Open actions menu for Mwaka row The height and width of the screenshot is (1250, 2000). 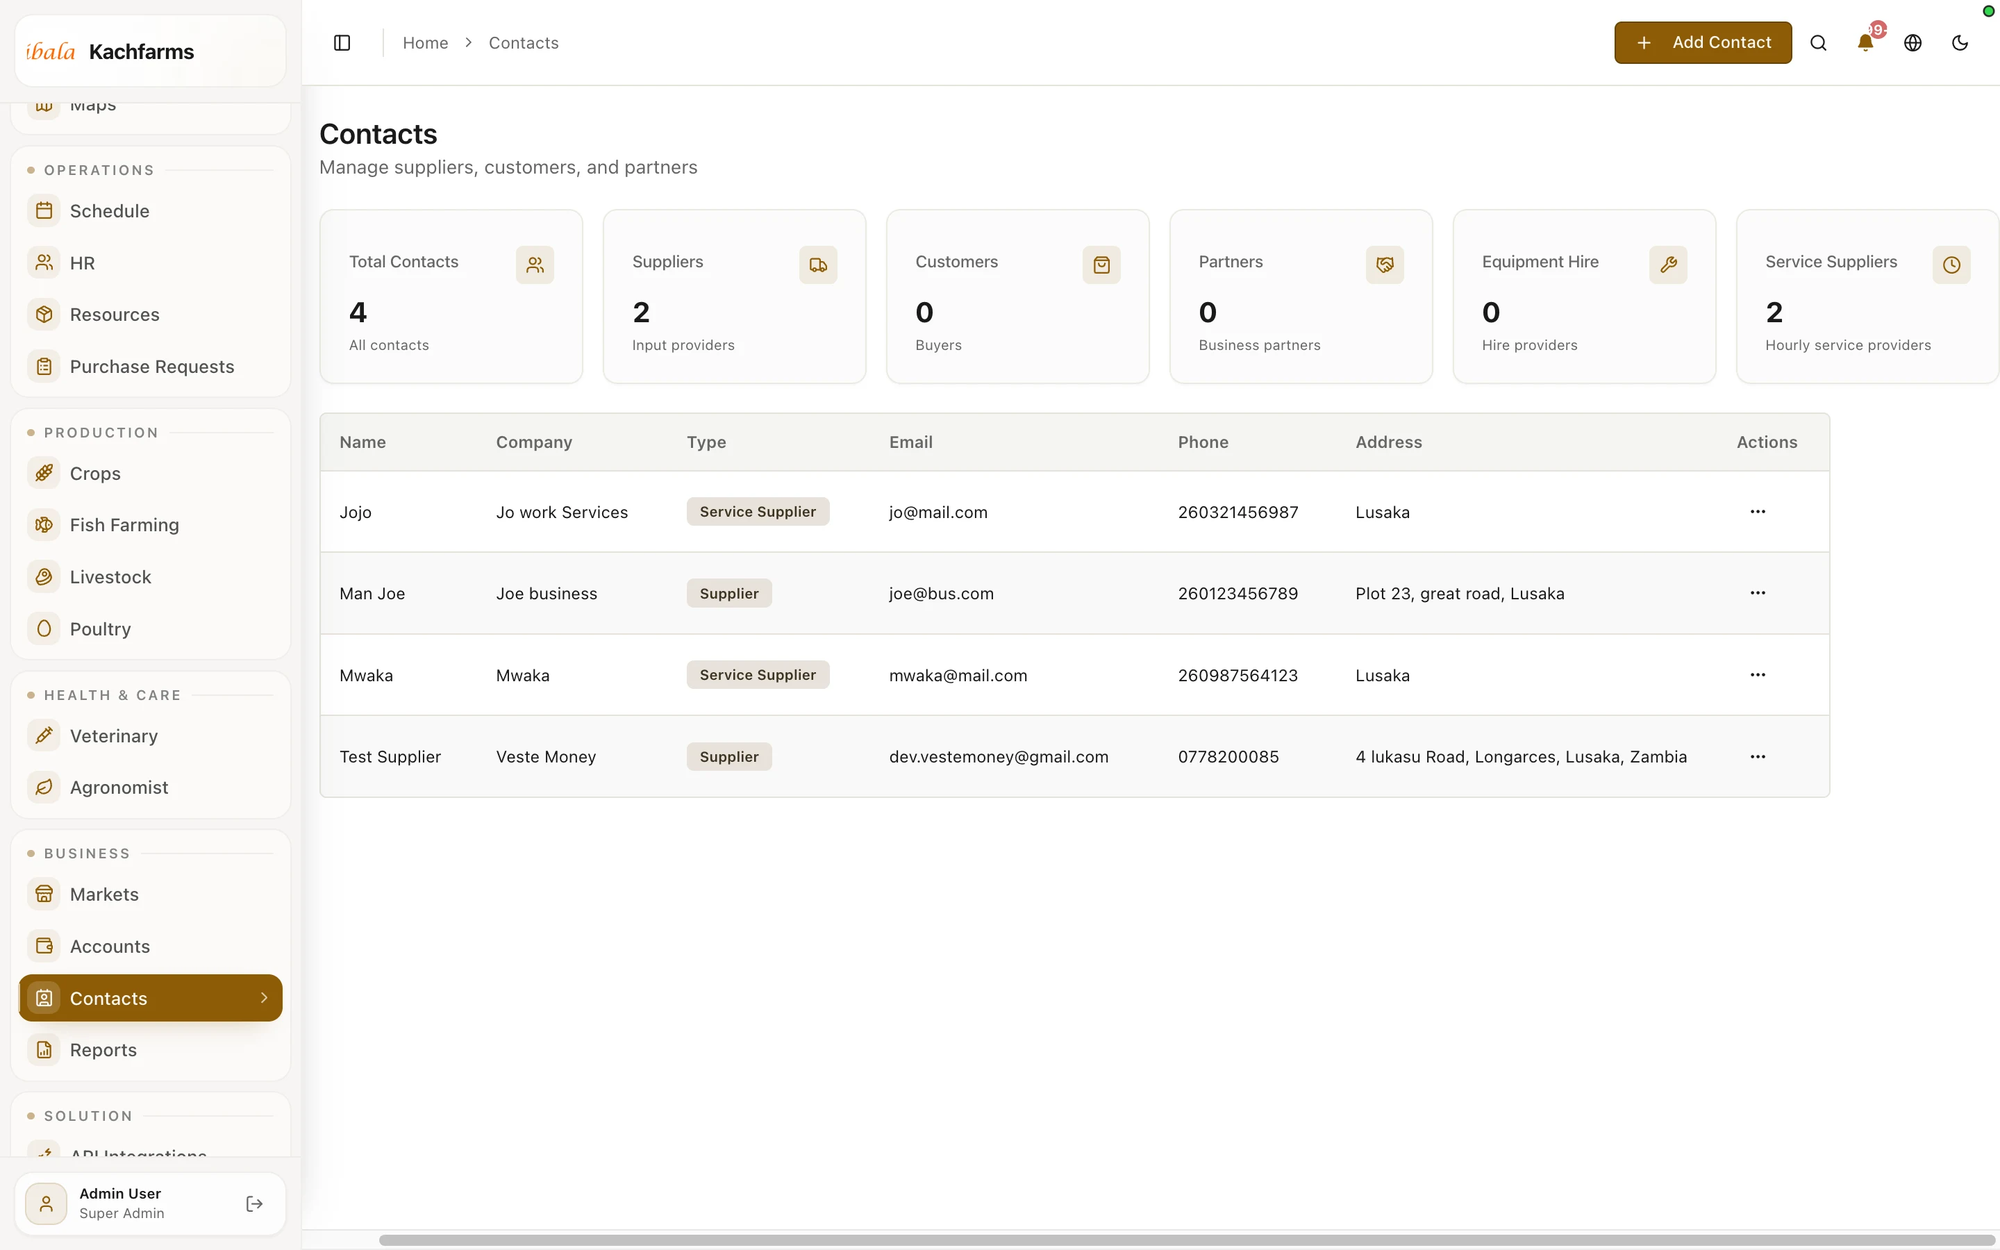(1758, 674)
